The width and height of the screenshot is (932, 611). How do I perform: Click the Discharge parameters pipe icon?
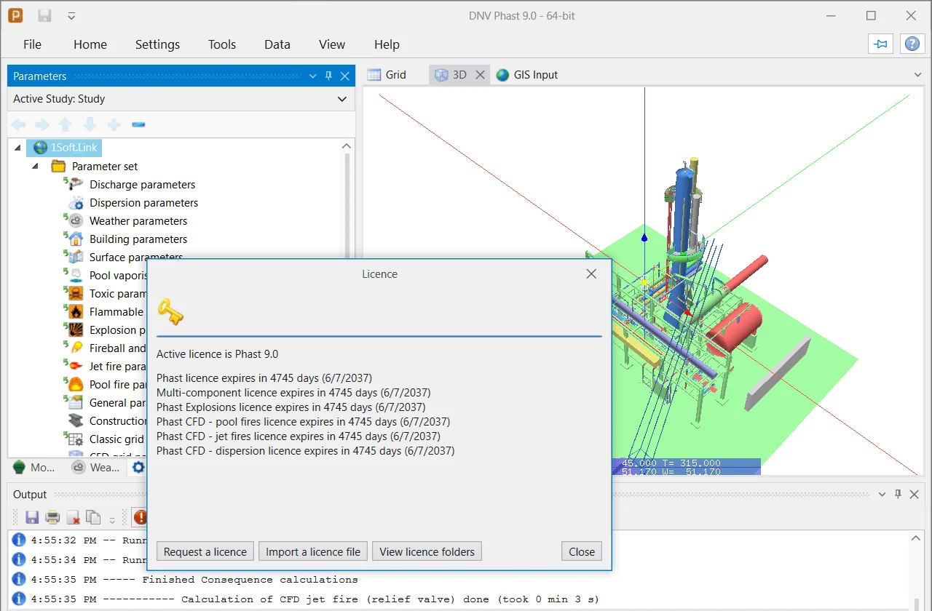76,184
